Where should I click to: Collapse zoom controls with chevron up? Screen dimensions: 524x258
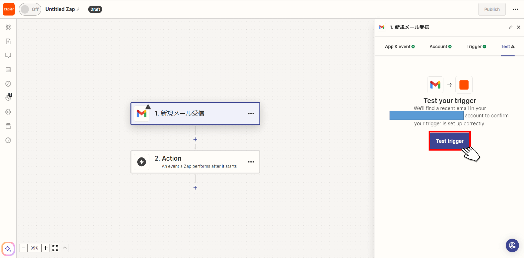tap(65, 248)
